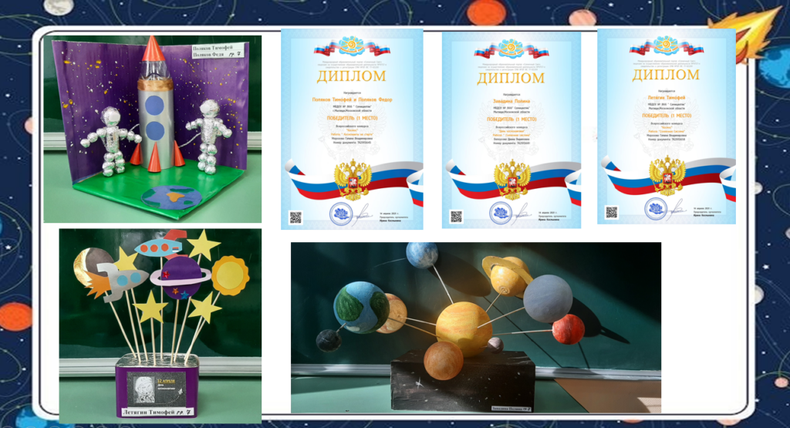790x428 pixels.
Task: Click the purple ringed paper planet
Action: tap(181, 278)
